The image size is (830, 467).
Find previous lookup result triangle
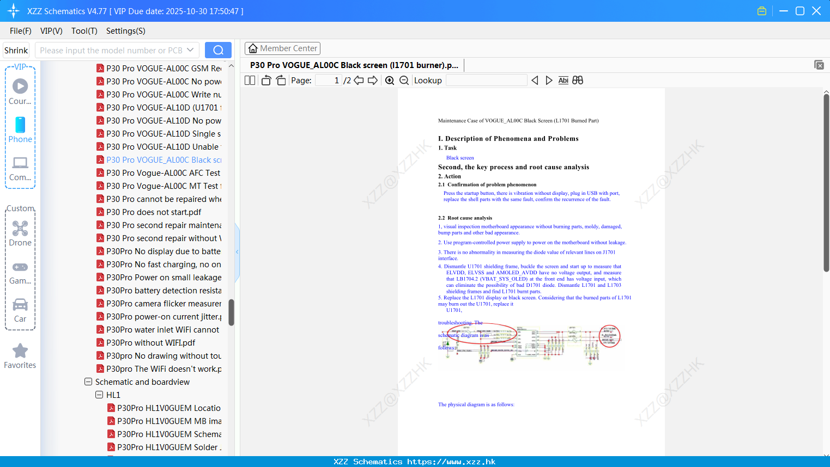(535, 81)
